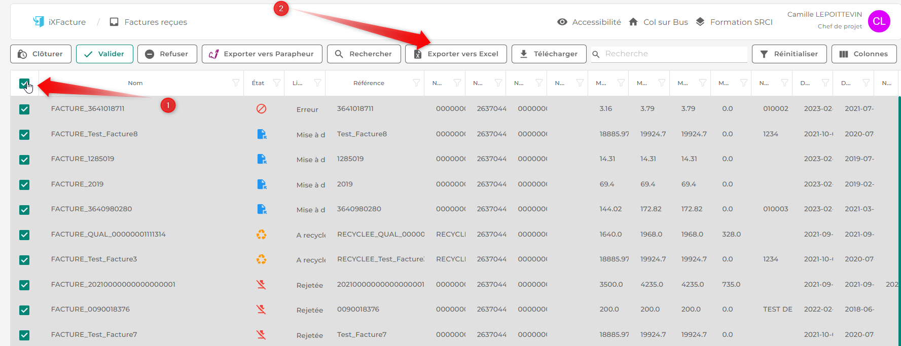Open the filter for the Référence column

(416, 83)
